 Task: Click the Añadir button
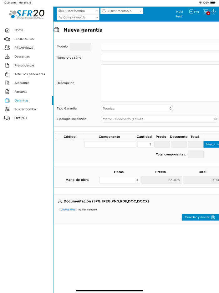(211, 144)
